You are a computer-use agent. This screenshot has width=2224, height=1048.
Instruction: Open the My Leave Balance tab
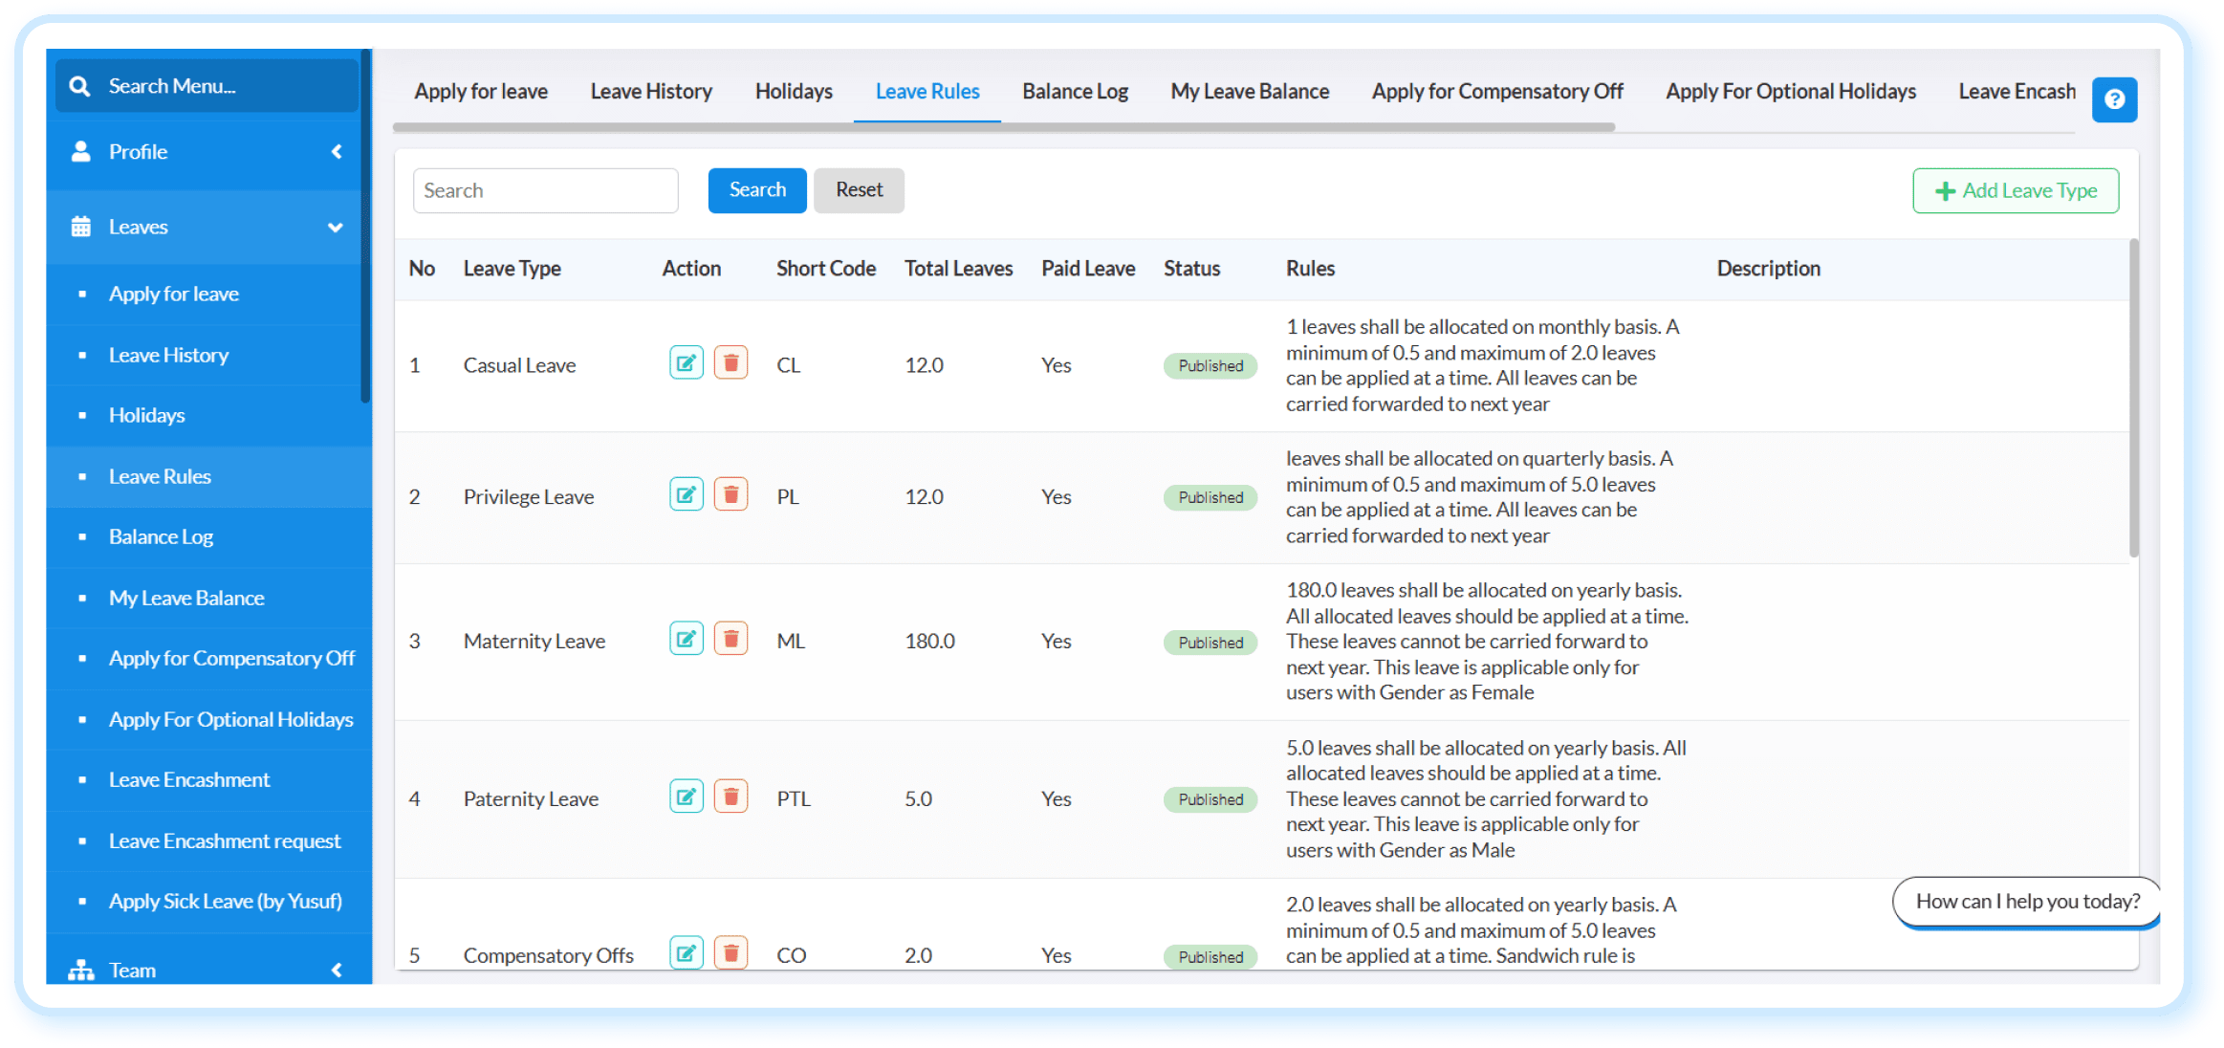1250,92
